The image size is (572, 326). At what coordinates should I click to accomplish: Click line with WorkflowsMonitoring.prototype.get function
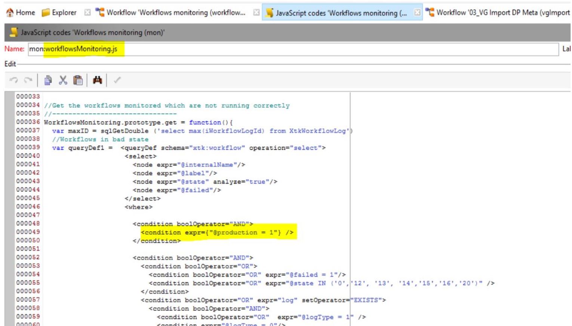coord(138,122)
